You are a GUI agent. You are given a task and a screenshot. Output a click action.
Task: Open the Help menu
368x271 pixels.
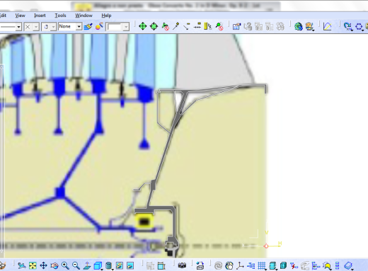click(106, 16)
